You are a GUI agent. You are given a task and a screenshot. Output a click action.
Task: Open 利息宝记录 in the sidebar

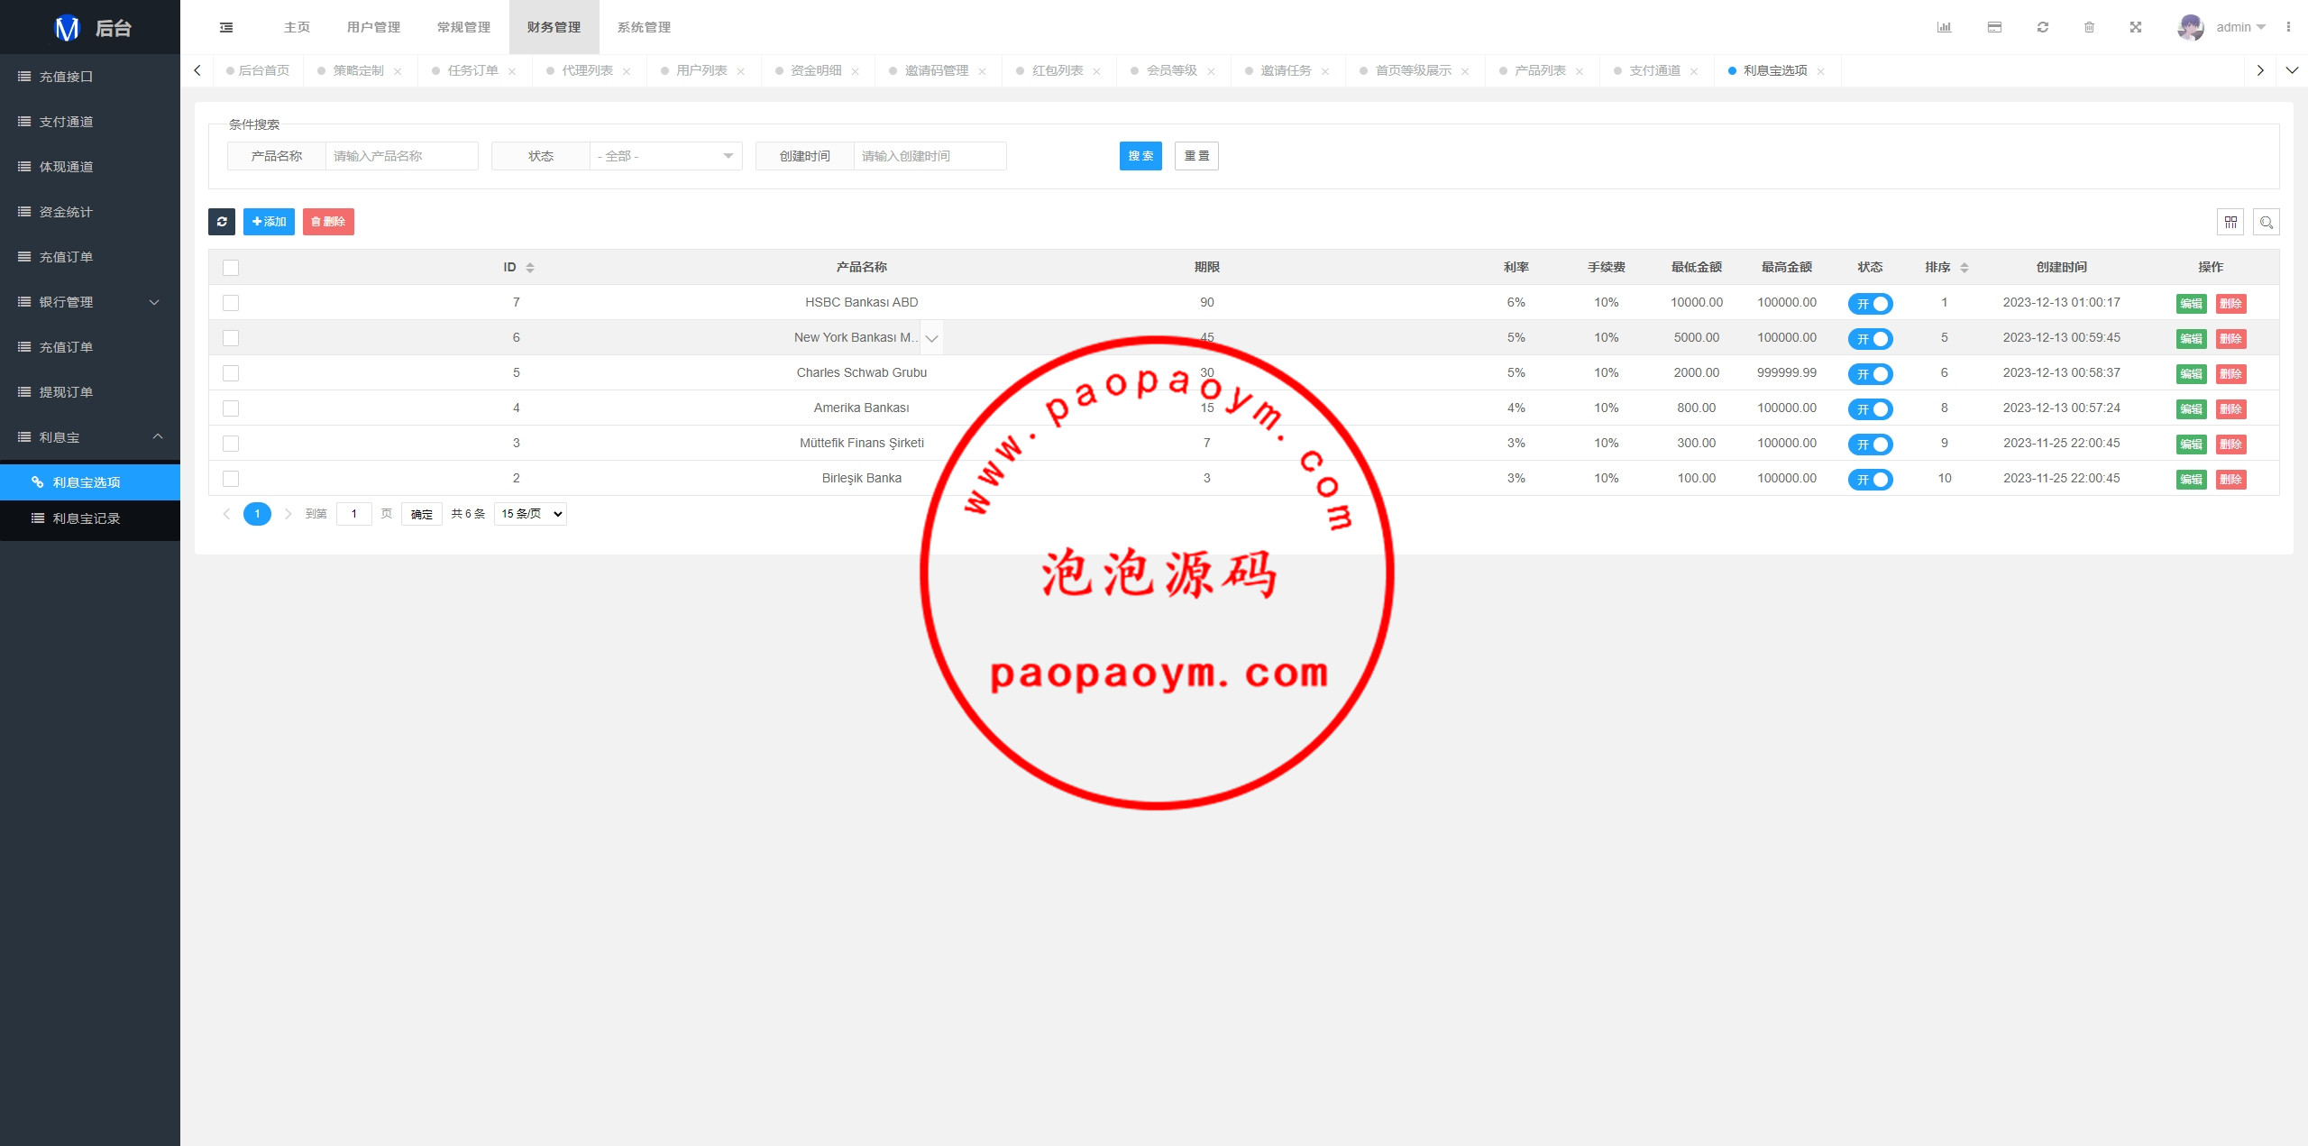click(x=90, y=518)
